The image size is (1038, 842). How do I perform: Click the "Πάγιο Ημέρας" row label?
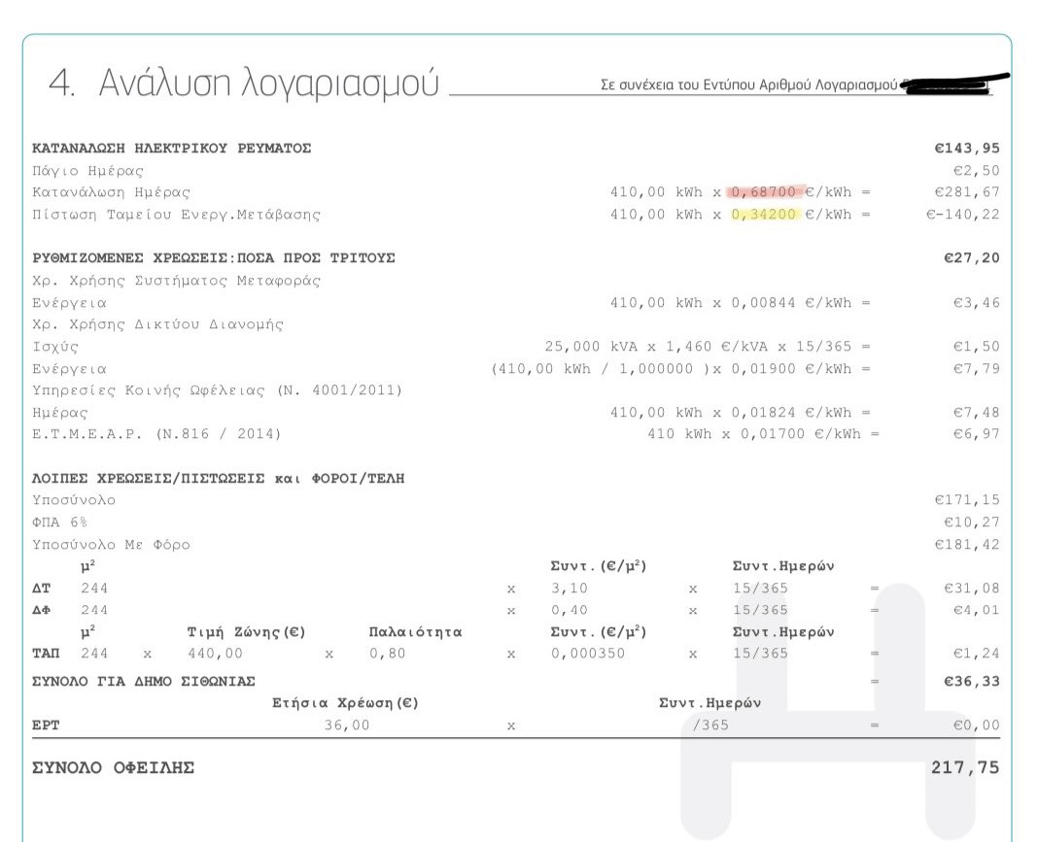(x=88, y=171)
